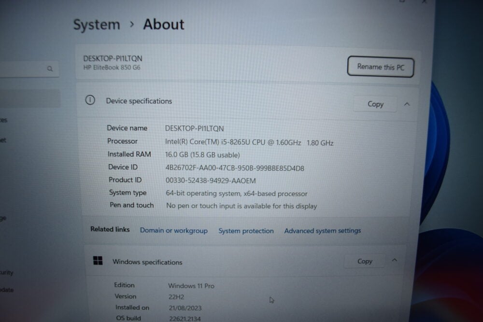The image size is (483, 322).
Task: Select the 16.0 GB (15.8 GB usable) value
Action: pyautogui.click(x=202, y=154)
